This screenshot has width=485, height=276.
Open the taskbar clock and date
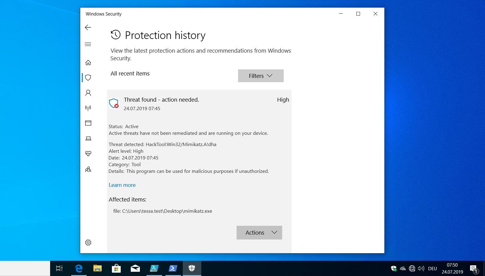452,268
